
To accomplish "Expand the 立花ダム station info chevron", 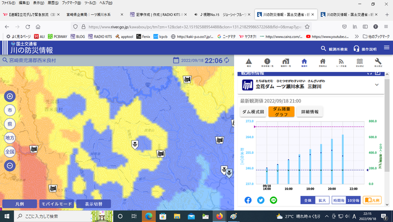I will click(x=377, y=85).
